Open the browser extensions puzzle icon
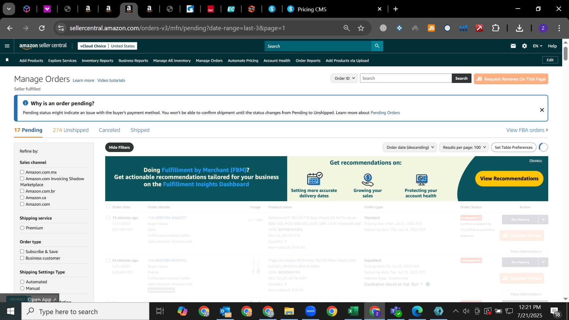569x320 pixels. click(496, 28)
